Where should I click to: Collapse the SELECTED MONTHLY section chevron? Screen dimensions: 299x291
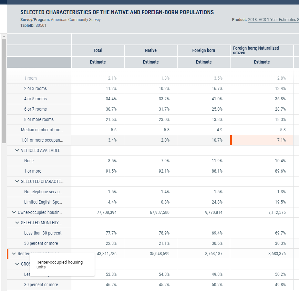(17, 223)
